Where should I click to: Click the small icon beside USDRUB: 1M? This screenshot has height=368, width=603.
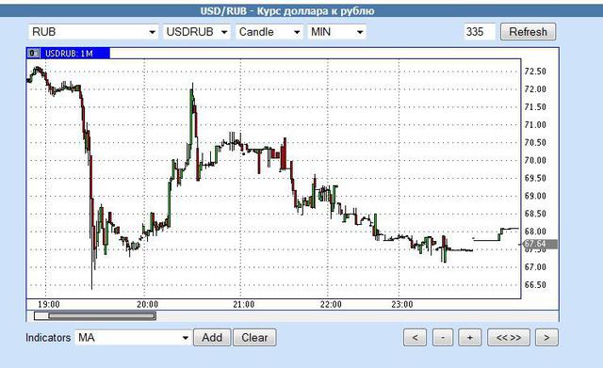coord(33,54)
